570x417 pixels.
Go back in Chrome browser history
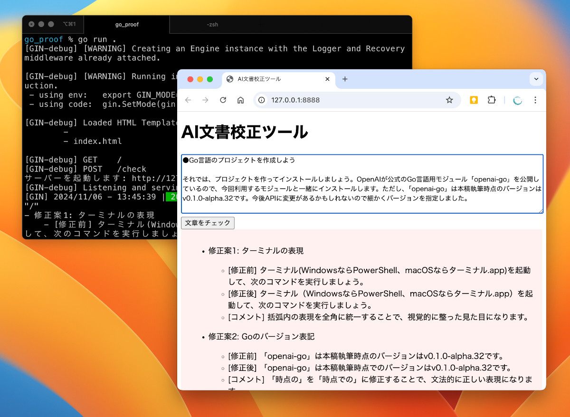point(188,100)
